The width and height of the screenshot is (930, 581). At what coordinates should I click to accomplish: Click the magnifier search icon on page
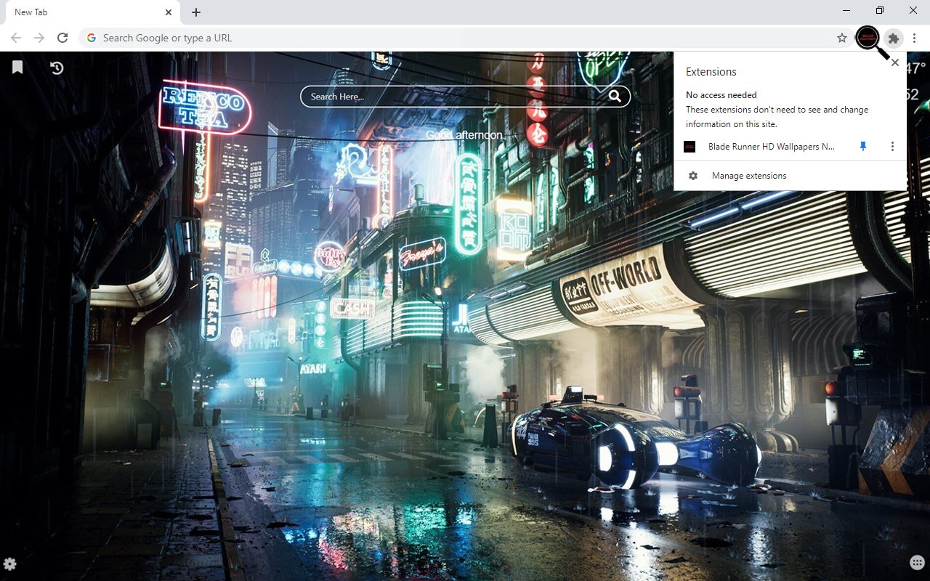click(615, 97)
